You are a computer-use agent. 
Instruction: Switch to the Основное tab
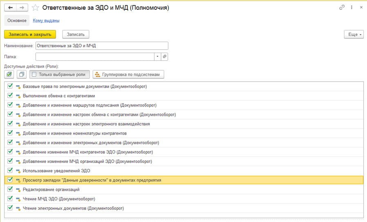(x=17, y=20)
